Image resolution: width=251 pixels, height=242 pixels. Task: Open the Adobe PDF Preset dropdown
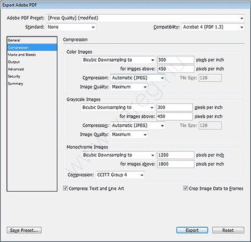pos(145,18)
